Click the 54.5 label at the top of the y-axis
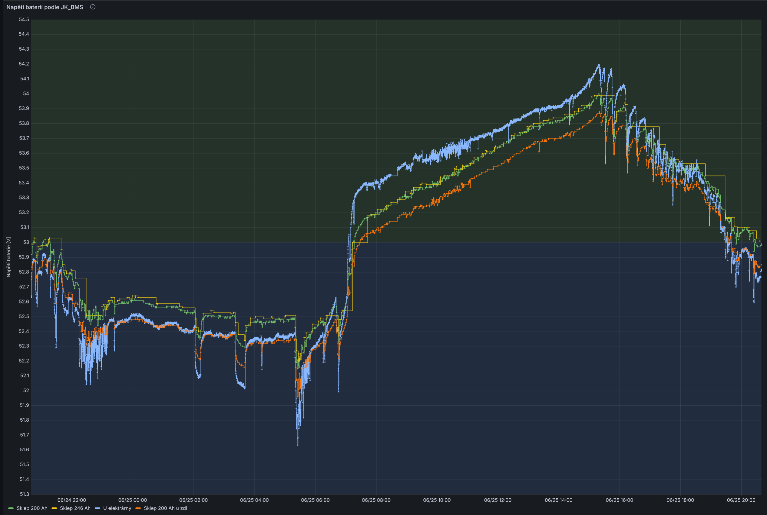 point(24,19)
